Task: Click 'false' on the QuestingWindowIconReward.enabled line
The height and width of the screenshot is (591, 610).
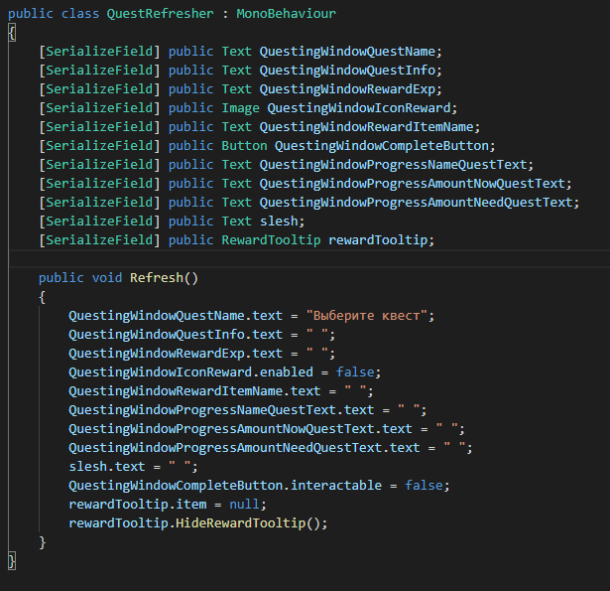Action: click(355, 372)
